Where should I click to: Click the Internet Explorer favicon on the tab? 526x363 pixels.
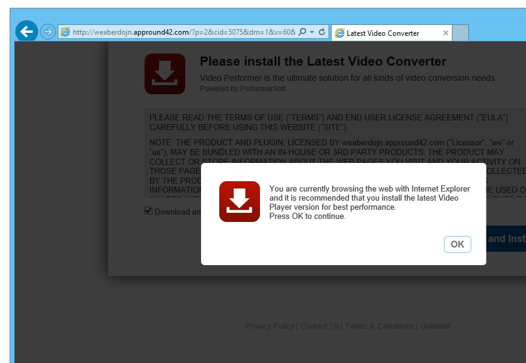340,33
